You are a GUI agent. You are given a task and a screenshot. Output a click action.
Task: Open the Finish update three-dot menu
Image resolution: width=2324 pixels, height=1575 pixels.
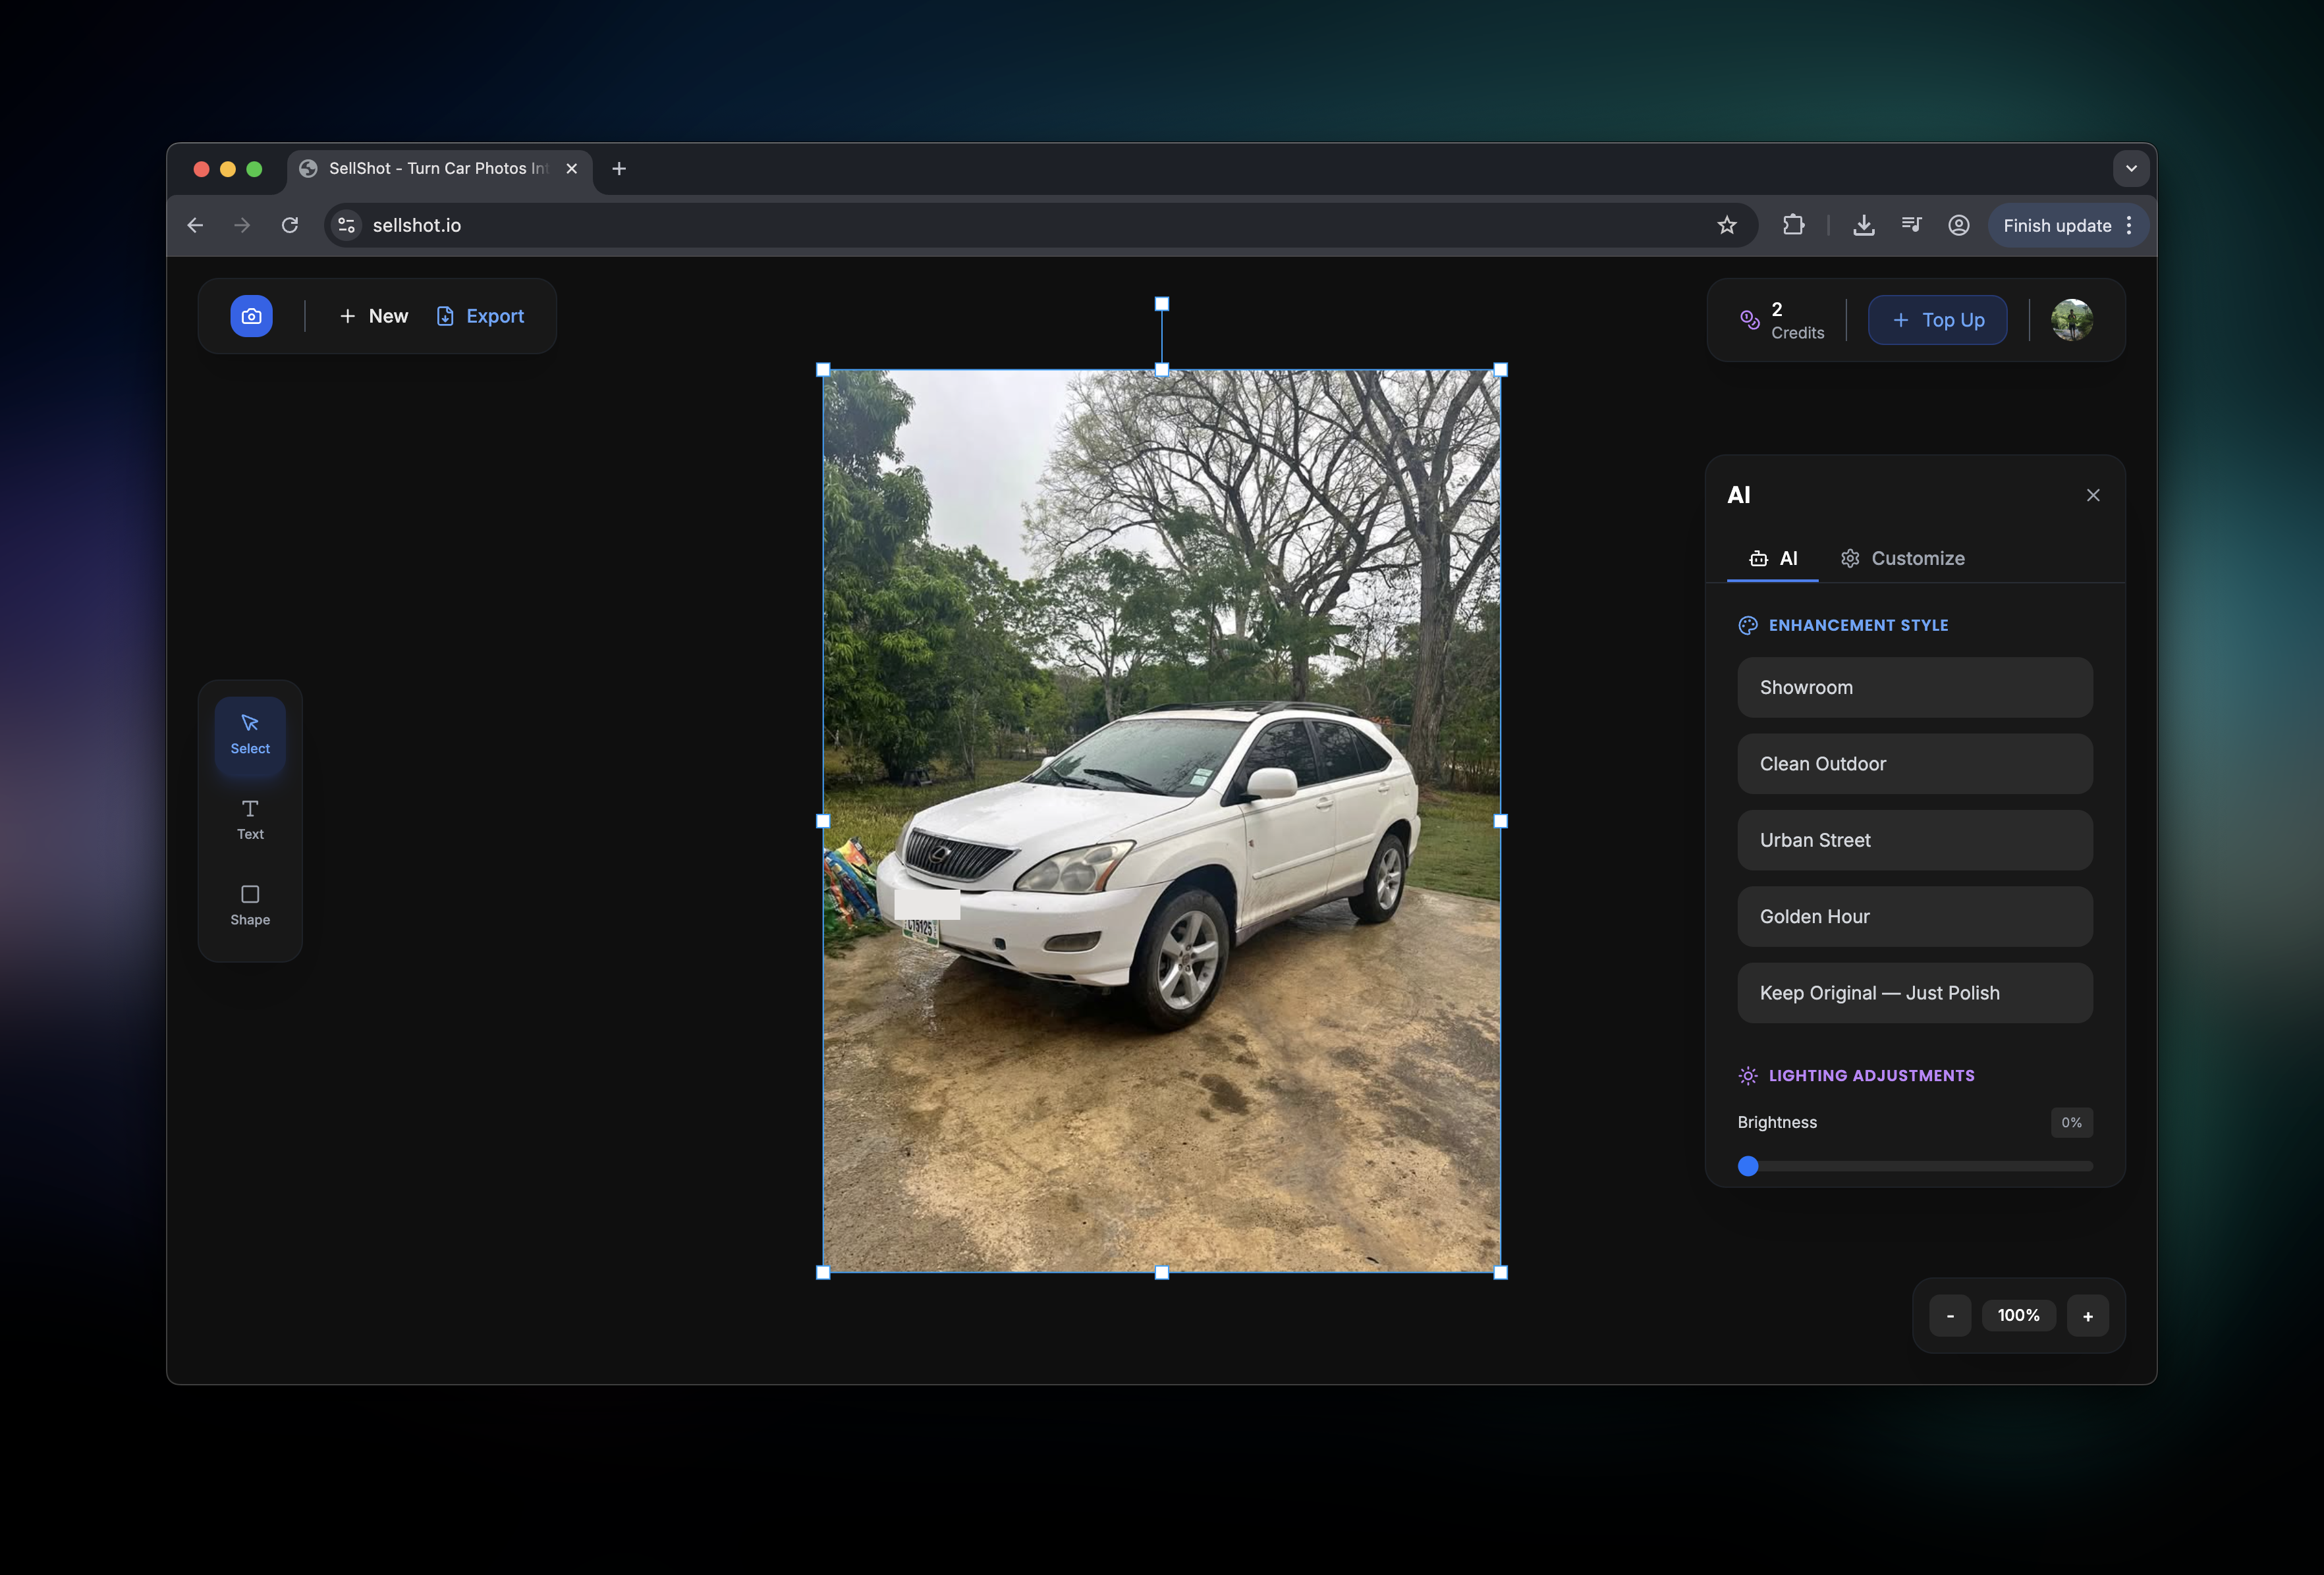click(2130, 226)
